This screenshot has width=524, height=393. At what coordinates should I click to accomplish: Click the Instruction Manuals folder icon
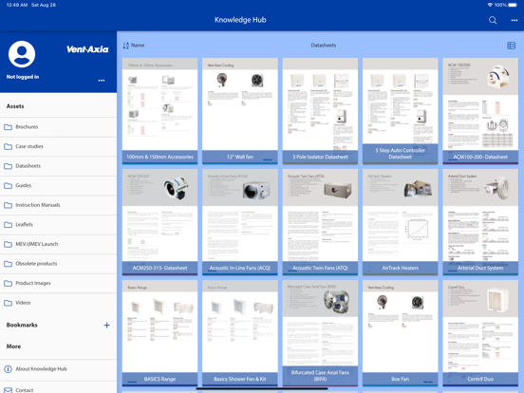[x=8, y=205]
